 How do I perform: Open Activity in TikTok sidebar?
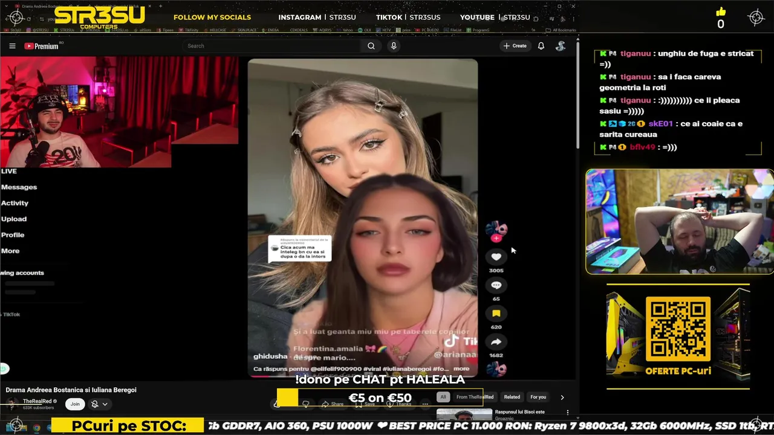click(x=15, y=203)
